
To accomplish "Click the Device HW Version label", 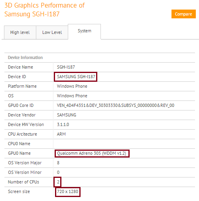I will (x=26, y=124).
